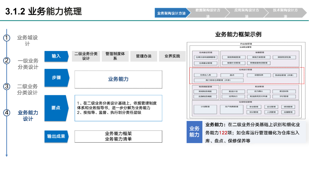Click the red number 122 in description

click(223, 133)
